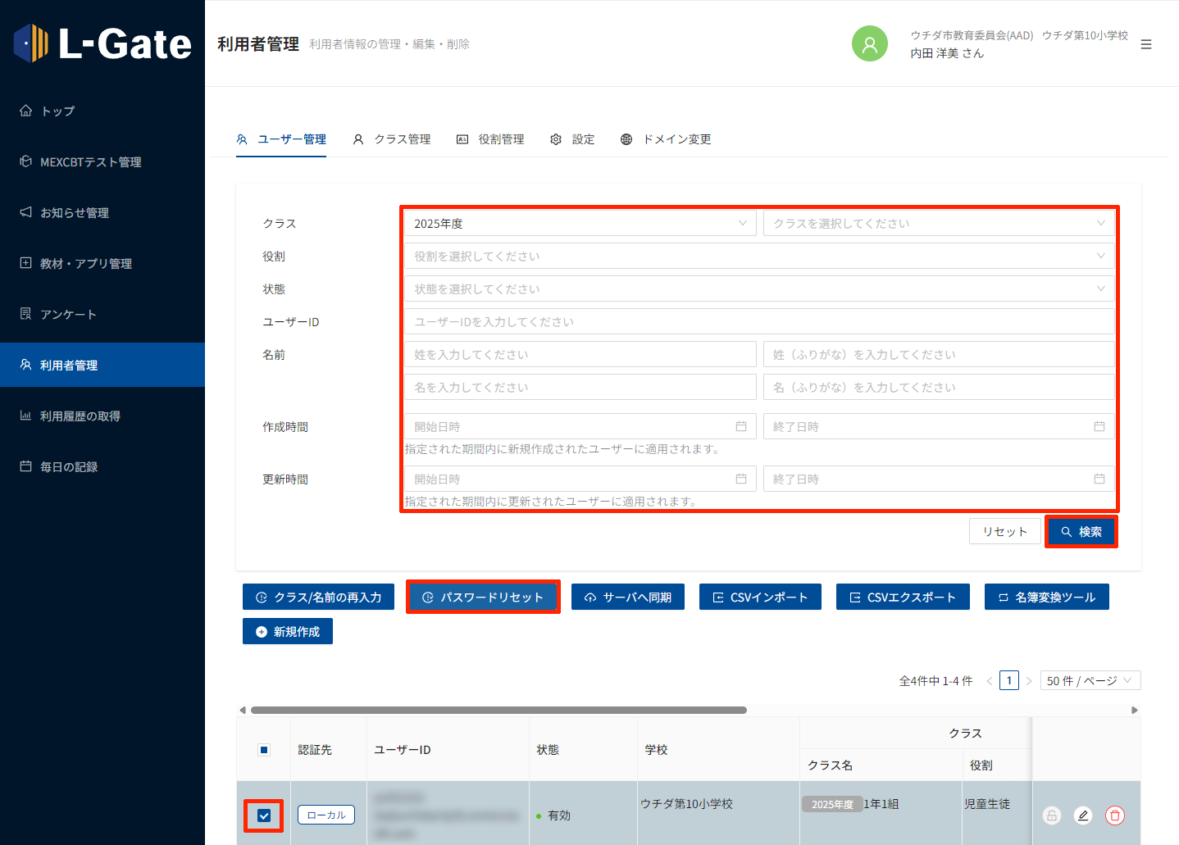Click the edit pencil icon in first row

[1082, 815]
